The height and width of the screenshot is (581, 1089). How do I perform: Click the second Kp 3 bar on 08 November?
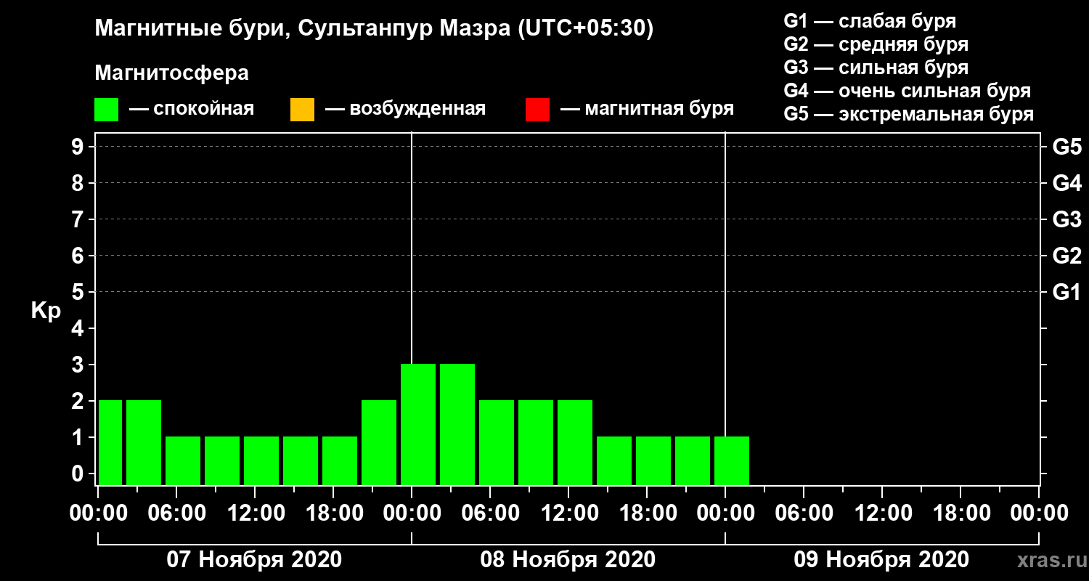(457, 424)
